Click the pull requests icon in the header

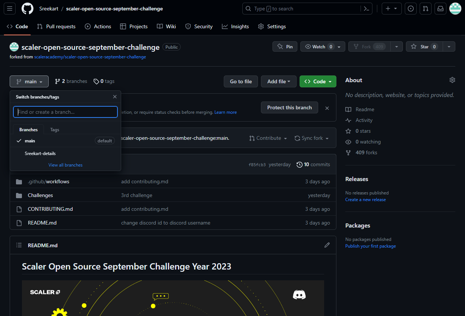425,8
